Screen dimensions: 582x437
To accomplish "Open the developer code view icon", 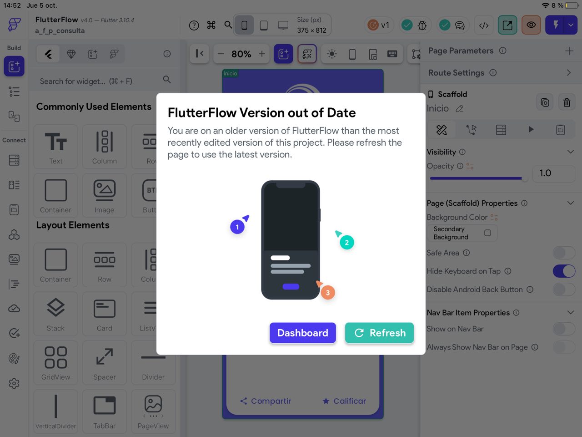I will 484,25.
